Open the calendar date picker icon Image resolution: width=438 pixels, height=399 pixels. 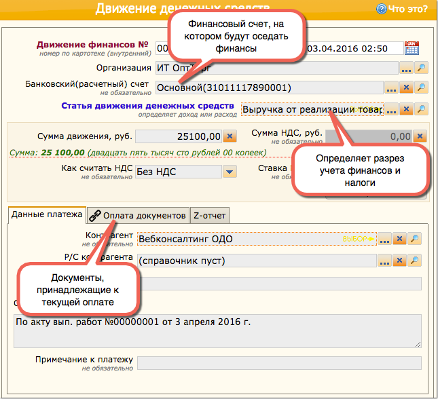[412, 47]
